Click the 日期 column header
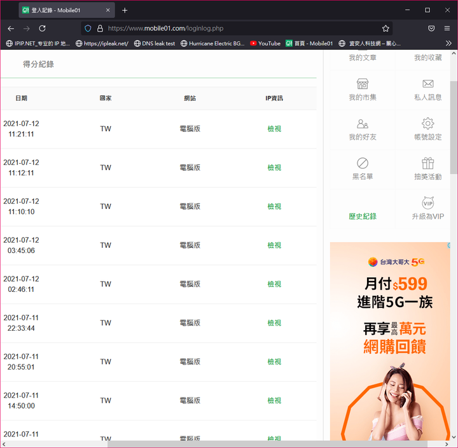The height and width of the screenshot is (448, 458). [x=22, y=98]
